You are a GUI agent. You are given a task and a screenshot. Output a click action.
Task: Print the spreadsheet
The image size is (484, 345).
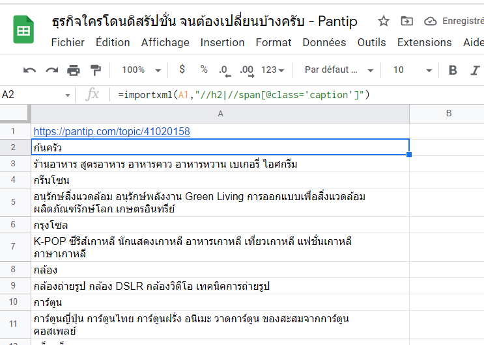tap(74, 70)
